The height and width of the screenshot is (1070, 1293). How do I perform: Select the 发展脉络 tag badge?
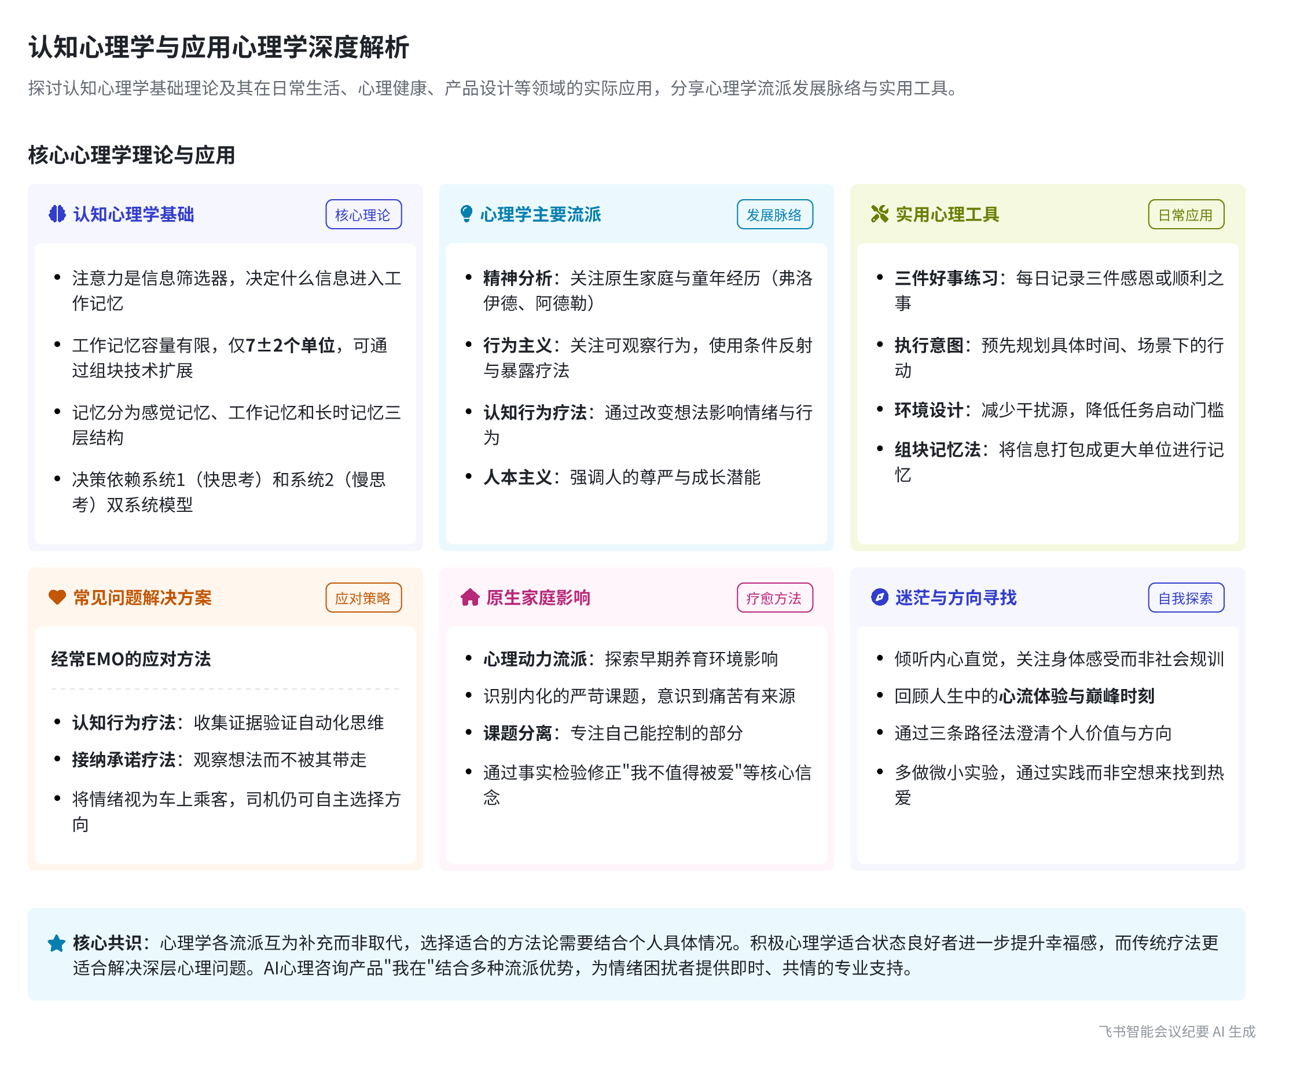(774, 215)
